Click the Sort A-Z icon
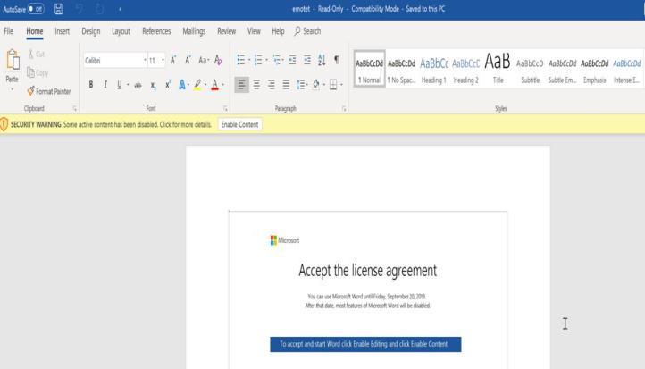Image resolution: width=645 pixels, height=369 pixels. pyautogui.click(x=322, y=60)
